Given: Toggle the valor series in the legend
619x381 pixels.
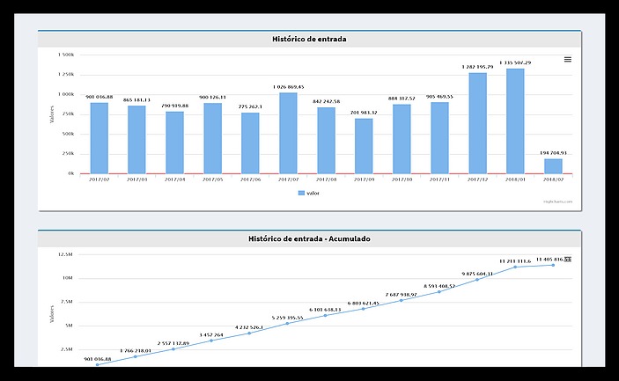Looking at the screenshot, I should pos(308,192).
